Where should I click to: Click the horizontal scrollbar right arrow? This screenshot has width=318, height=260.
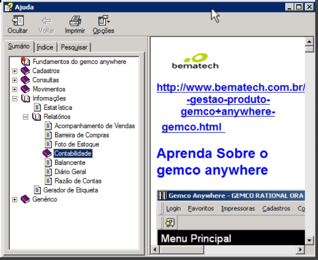point(301,249)
